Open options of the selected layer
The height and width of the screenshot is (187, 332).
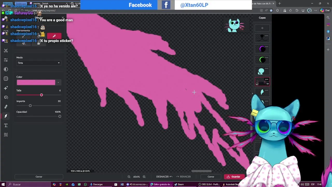click(x=267, y=79)
